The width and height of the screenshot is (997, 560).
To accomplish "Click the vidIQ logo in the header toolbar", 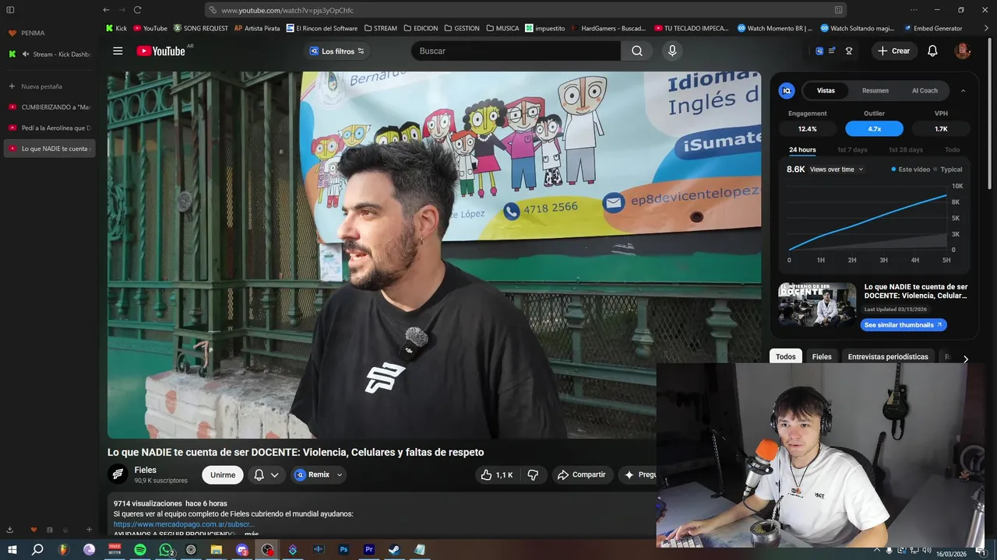I will [819, 51].
